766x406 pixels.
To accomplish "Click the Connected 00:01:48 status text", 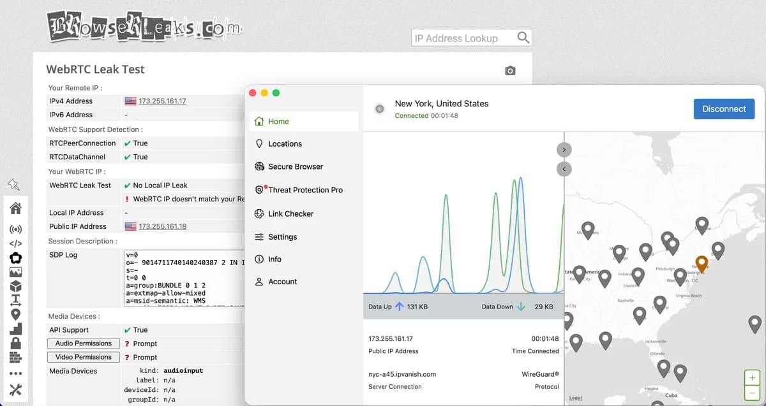I will click(x=426, y=116).
